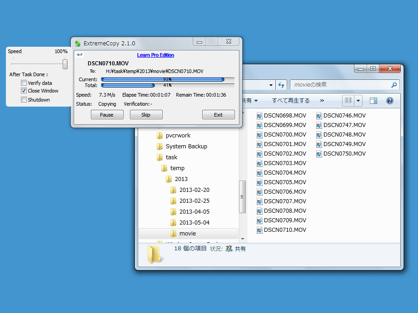Click the folder tree scrollbar thumb
Screen dimensions: 418x313
(242, 197)
